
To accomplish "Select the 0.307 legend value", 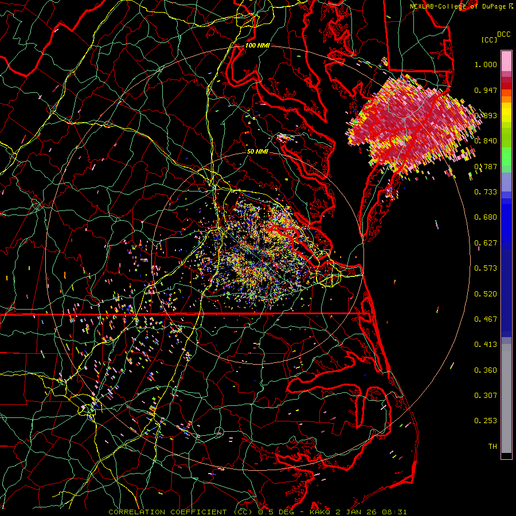I will [486, 396].
